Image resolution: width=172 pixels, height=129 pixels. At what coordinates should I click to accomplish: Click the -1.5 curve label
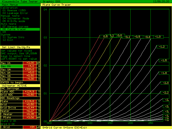click(164, 60)
